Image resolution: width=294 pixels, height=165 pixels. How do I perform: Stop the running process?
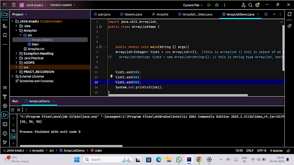tap(18, 110)
